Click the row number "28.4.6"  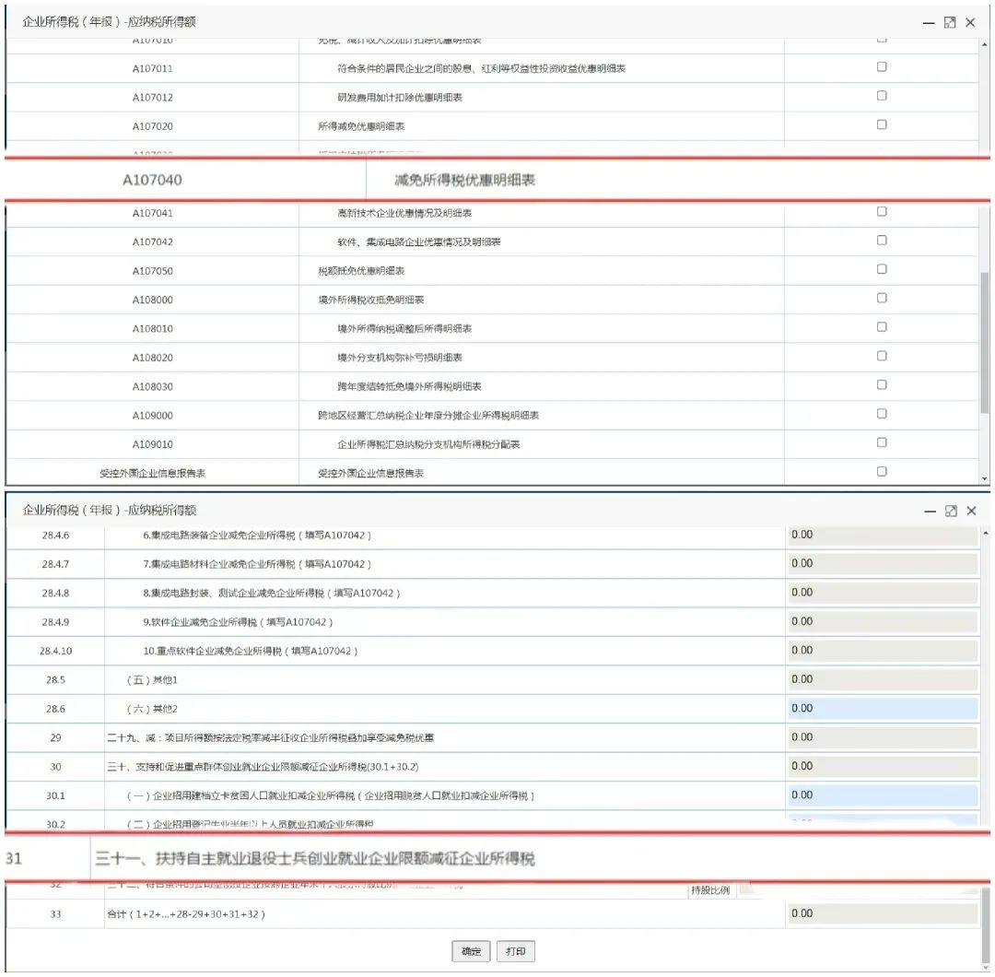[56, 536]
